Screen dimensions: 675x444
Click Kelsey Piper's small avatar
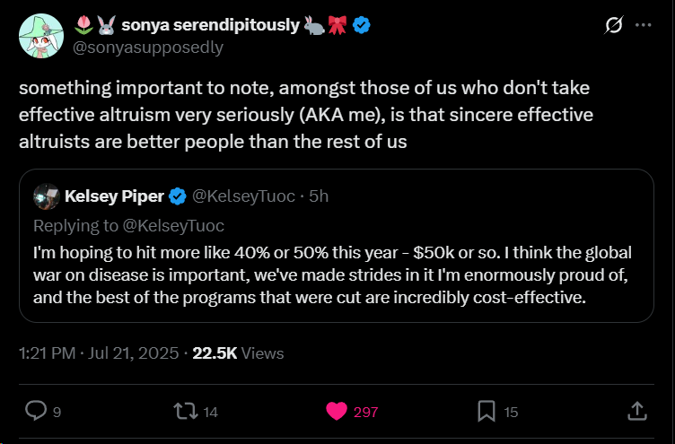[x=47, y=196]
